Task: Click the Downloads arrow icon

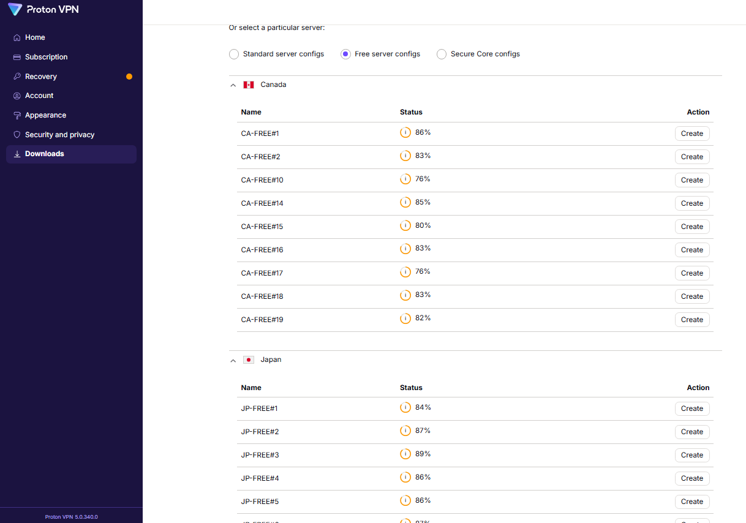Action: click(x=17, y=154)
